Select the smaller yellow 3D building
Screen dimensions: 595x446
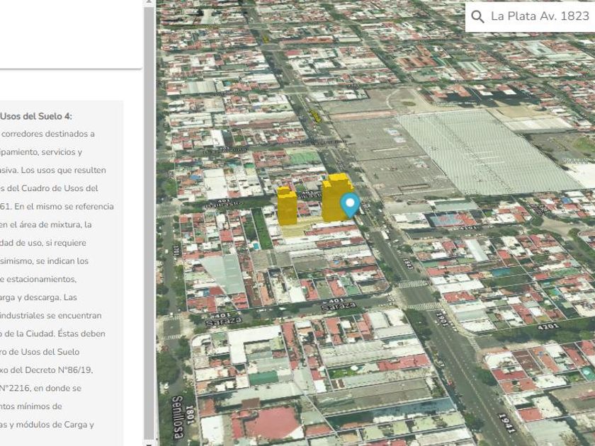click(287, 205)
